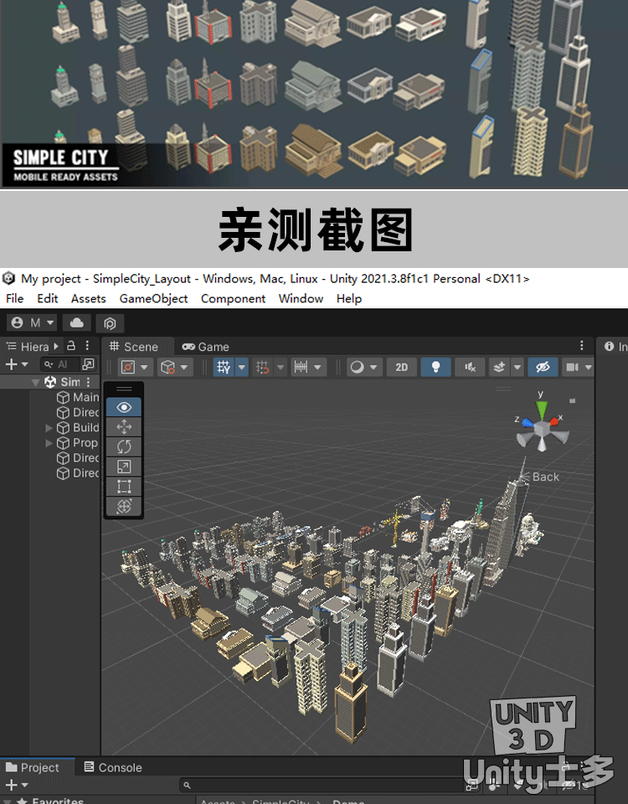Toggle 2D scene view mode

point(402,367)
